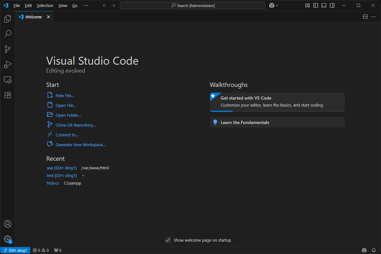
Task: Open the Customize Layout icon
Action: pos(307,5)
